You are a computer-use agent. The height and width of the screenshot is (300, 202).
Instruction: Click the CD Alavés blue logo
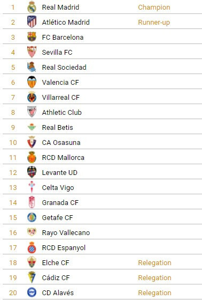32,292
